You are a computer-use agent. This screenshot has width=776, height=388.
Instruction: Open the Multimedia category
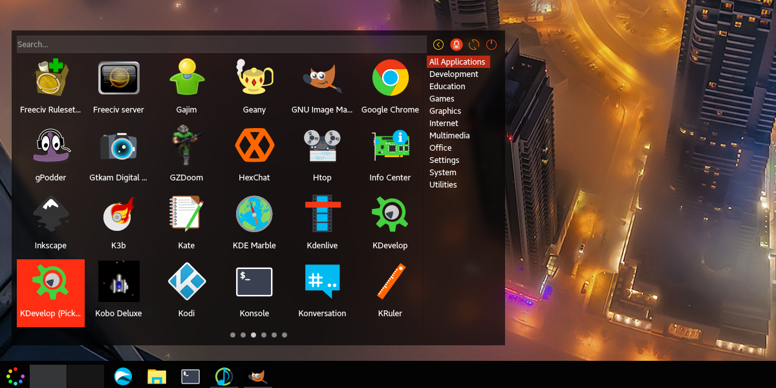point(449,135)
